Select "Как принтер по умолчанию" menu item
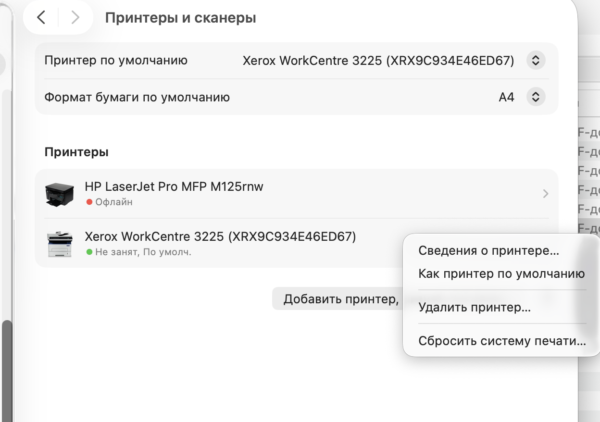 pyautogui.click(x=501, y=274)
